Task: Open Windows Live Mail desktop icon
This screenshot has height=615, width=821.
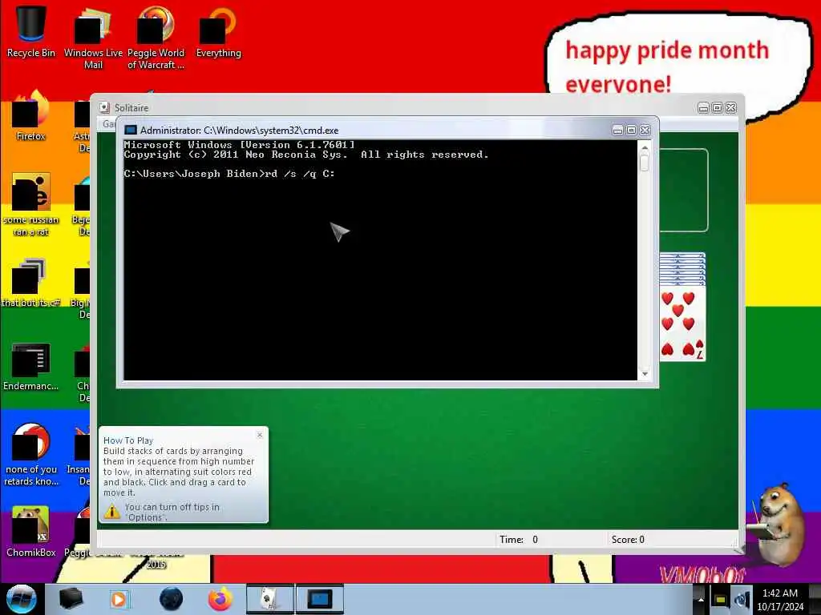Action: click(x=93, y=37)
